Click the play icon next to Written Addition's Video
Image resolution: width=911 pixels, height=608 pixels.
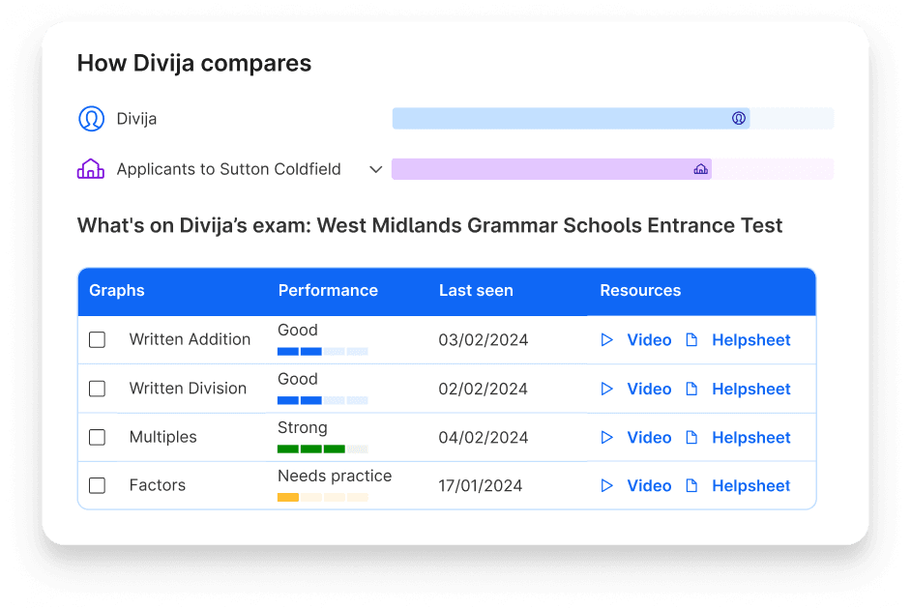[607, 339]
